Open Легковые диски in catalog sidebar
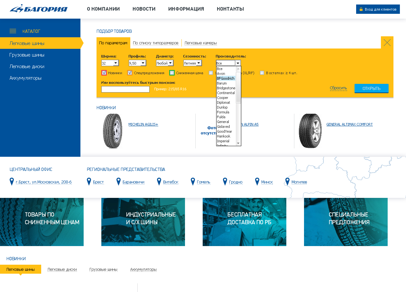The image size is (406, 292). point(27,66)
